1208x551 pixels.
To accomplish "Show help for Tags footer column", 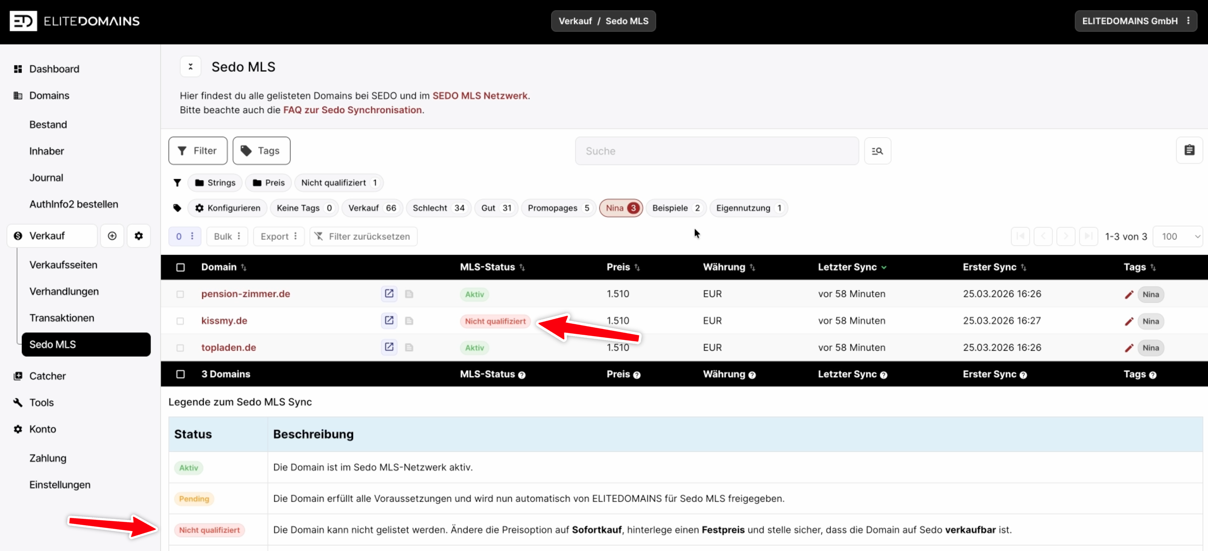I will [x=1153, y=375].
